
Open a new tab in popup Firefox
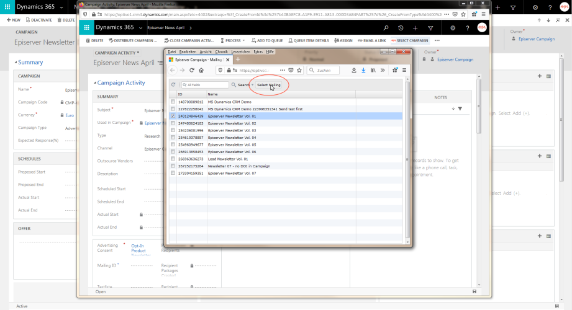[x=238, y=60]
